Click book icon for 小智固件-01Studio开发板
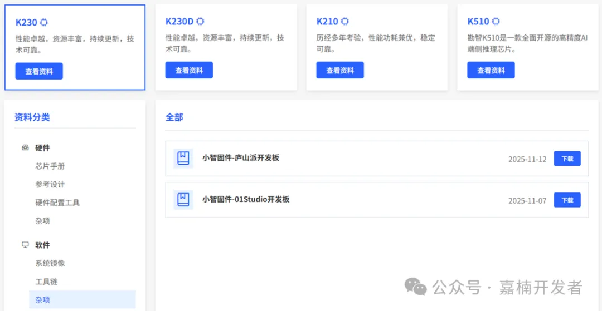The width and height of the screenshot is (602, 311). (183, 200)
